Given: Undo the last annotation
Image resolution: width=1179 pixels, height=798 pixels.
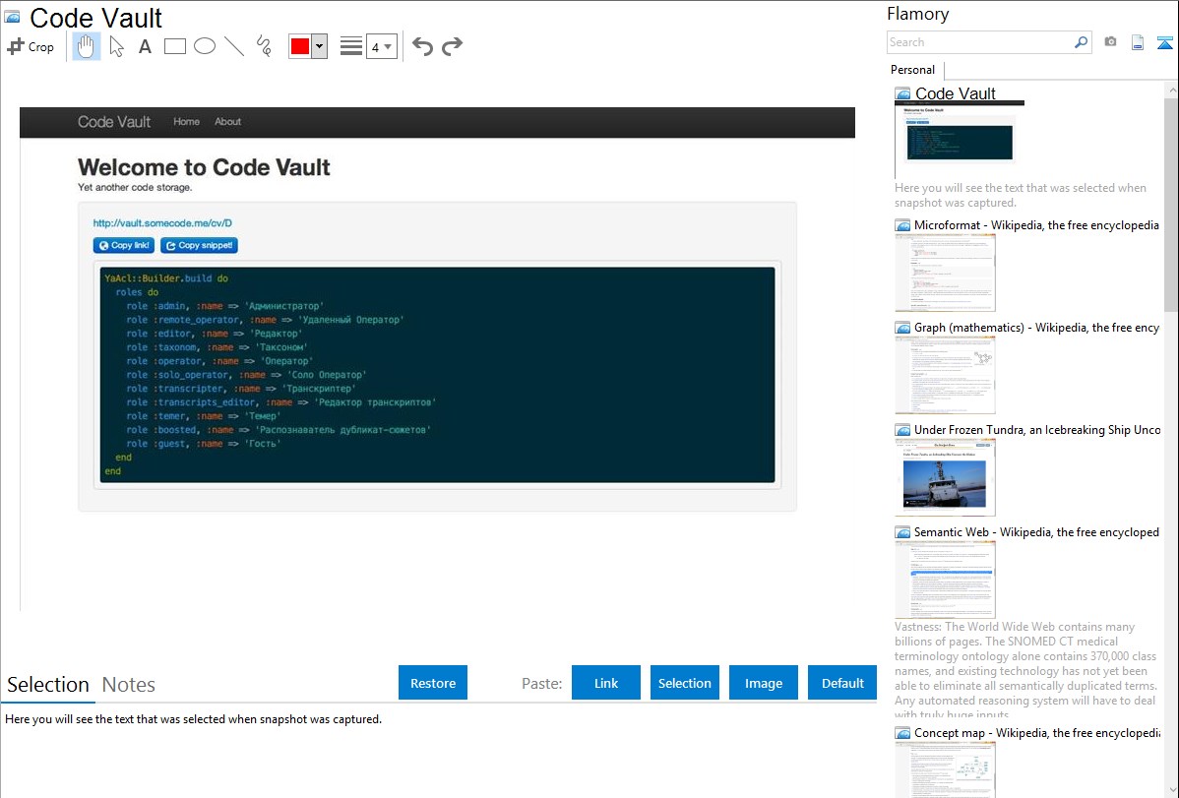Looking at the screenshot, I should (422, 46).
